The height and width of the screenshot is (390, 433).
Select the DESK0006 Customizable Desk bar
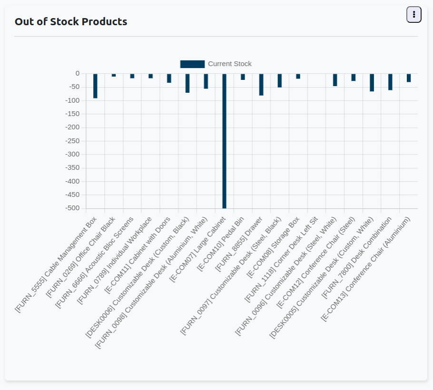[x=187, y=83]
